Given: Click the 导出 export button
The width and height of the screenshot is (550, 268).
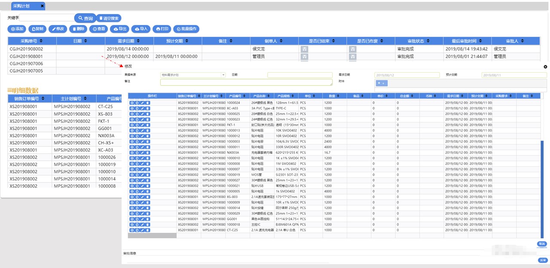Looking at the screenshot, I should (x=120, y=29).
